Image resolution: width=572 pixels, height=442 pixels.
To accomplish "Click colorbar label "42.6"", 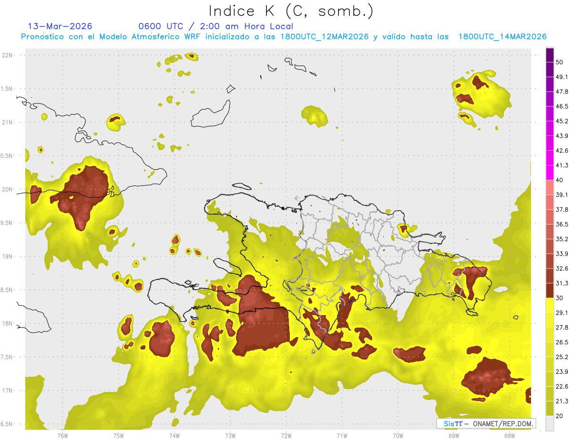I will [562, 151].
